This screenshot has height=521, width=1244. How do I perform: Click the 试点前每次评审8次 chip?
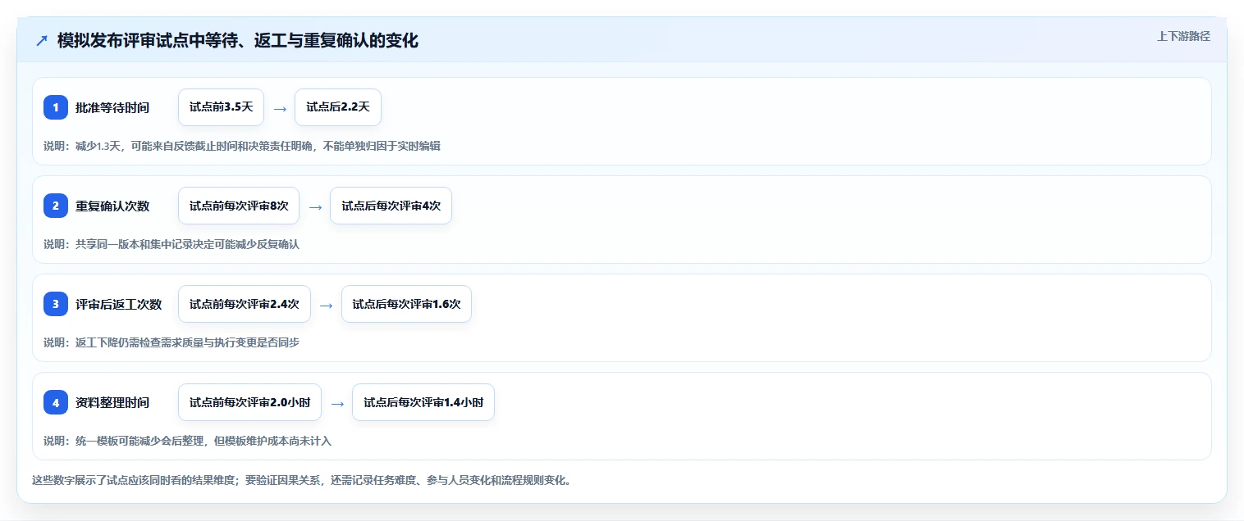pyautogui.click(x=239, y=206)
